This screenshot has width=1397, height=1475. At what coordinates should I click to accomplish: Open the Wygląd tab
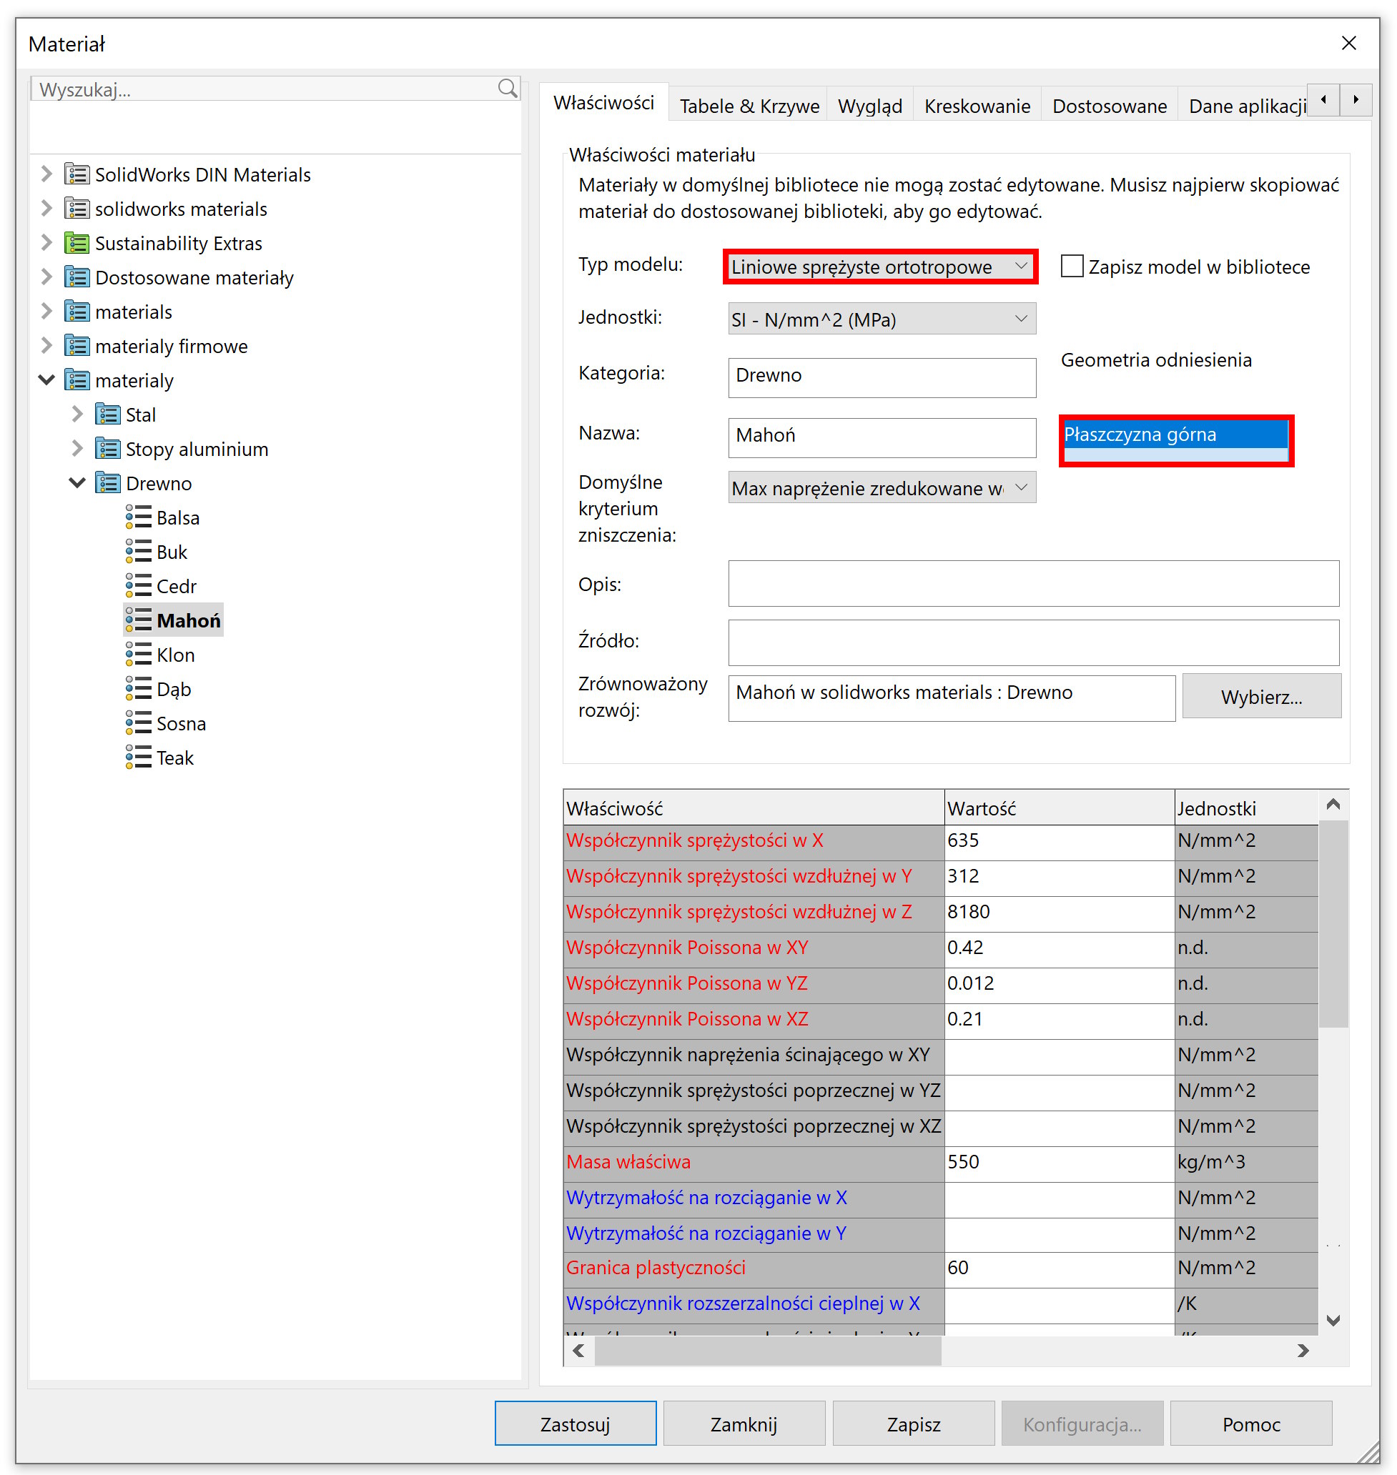point(869,106)
